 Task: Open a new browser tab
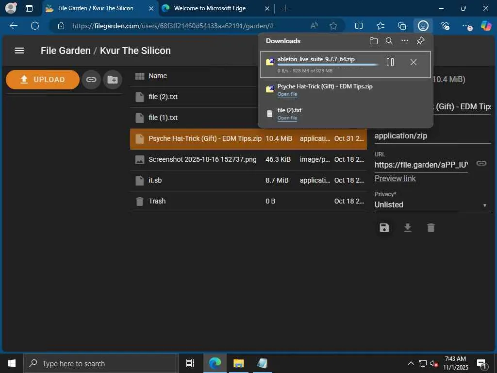pos(285,8)
